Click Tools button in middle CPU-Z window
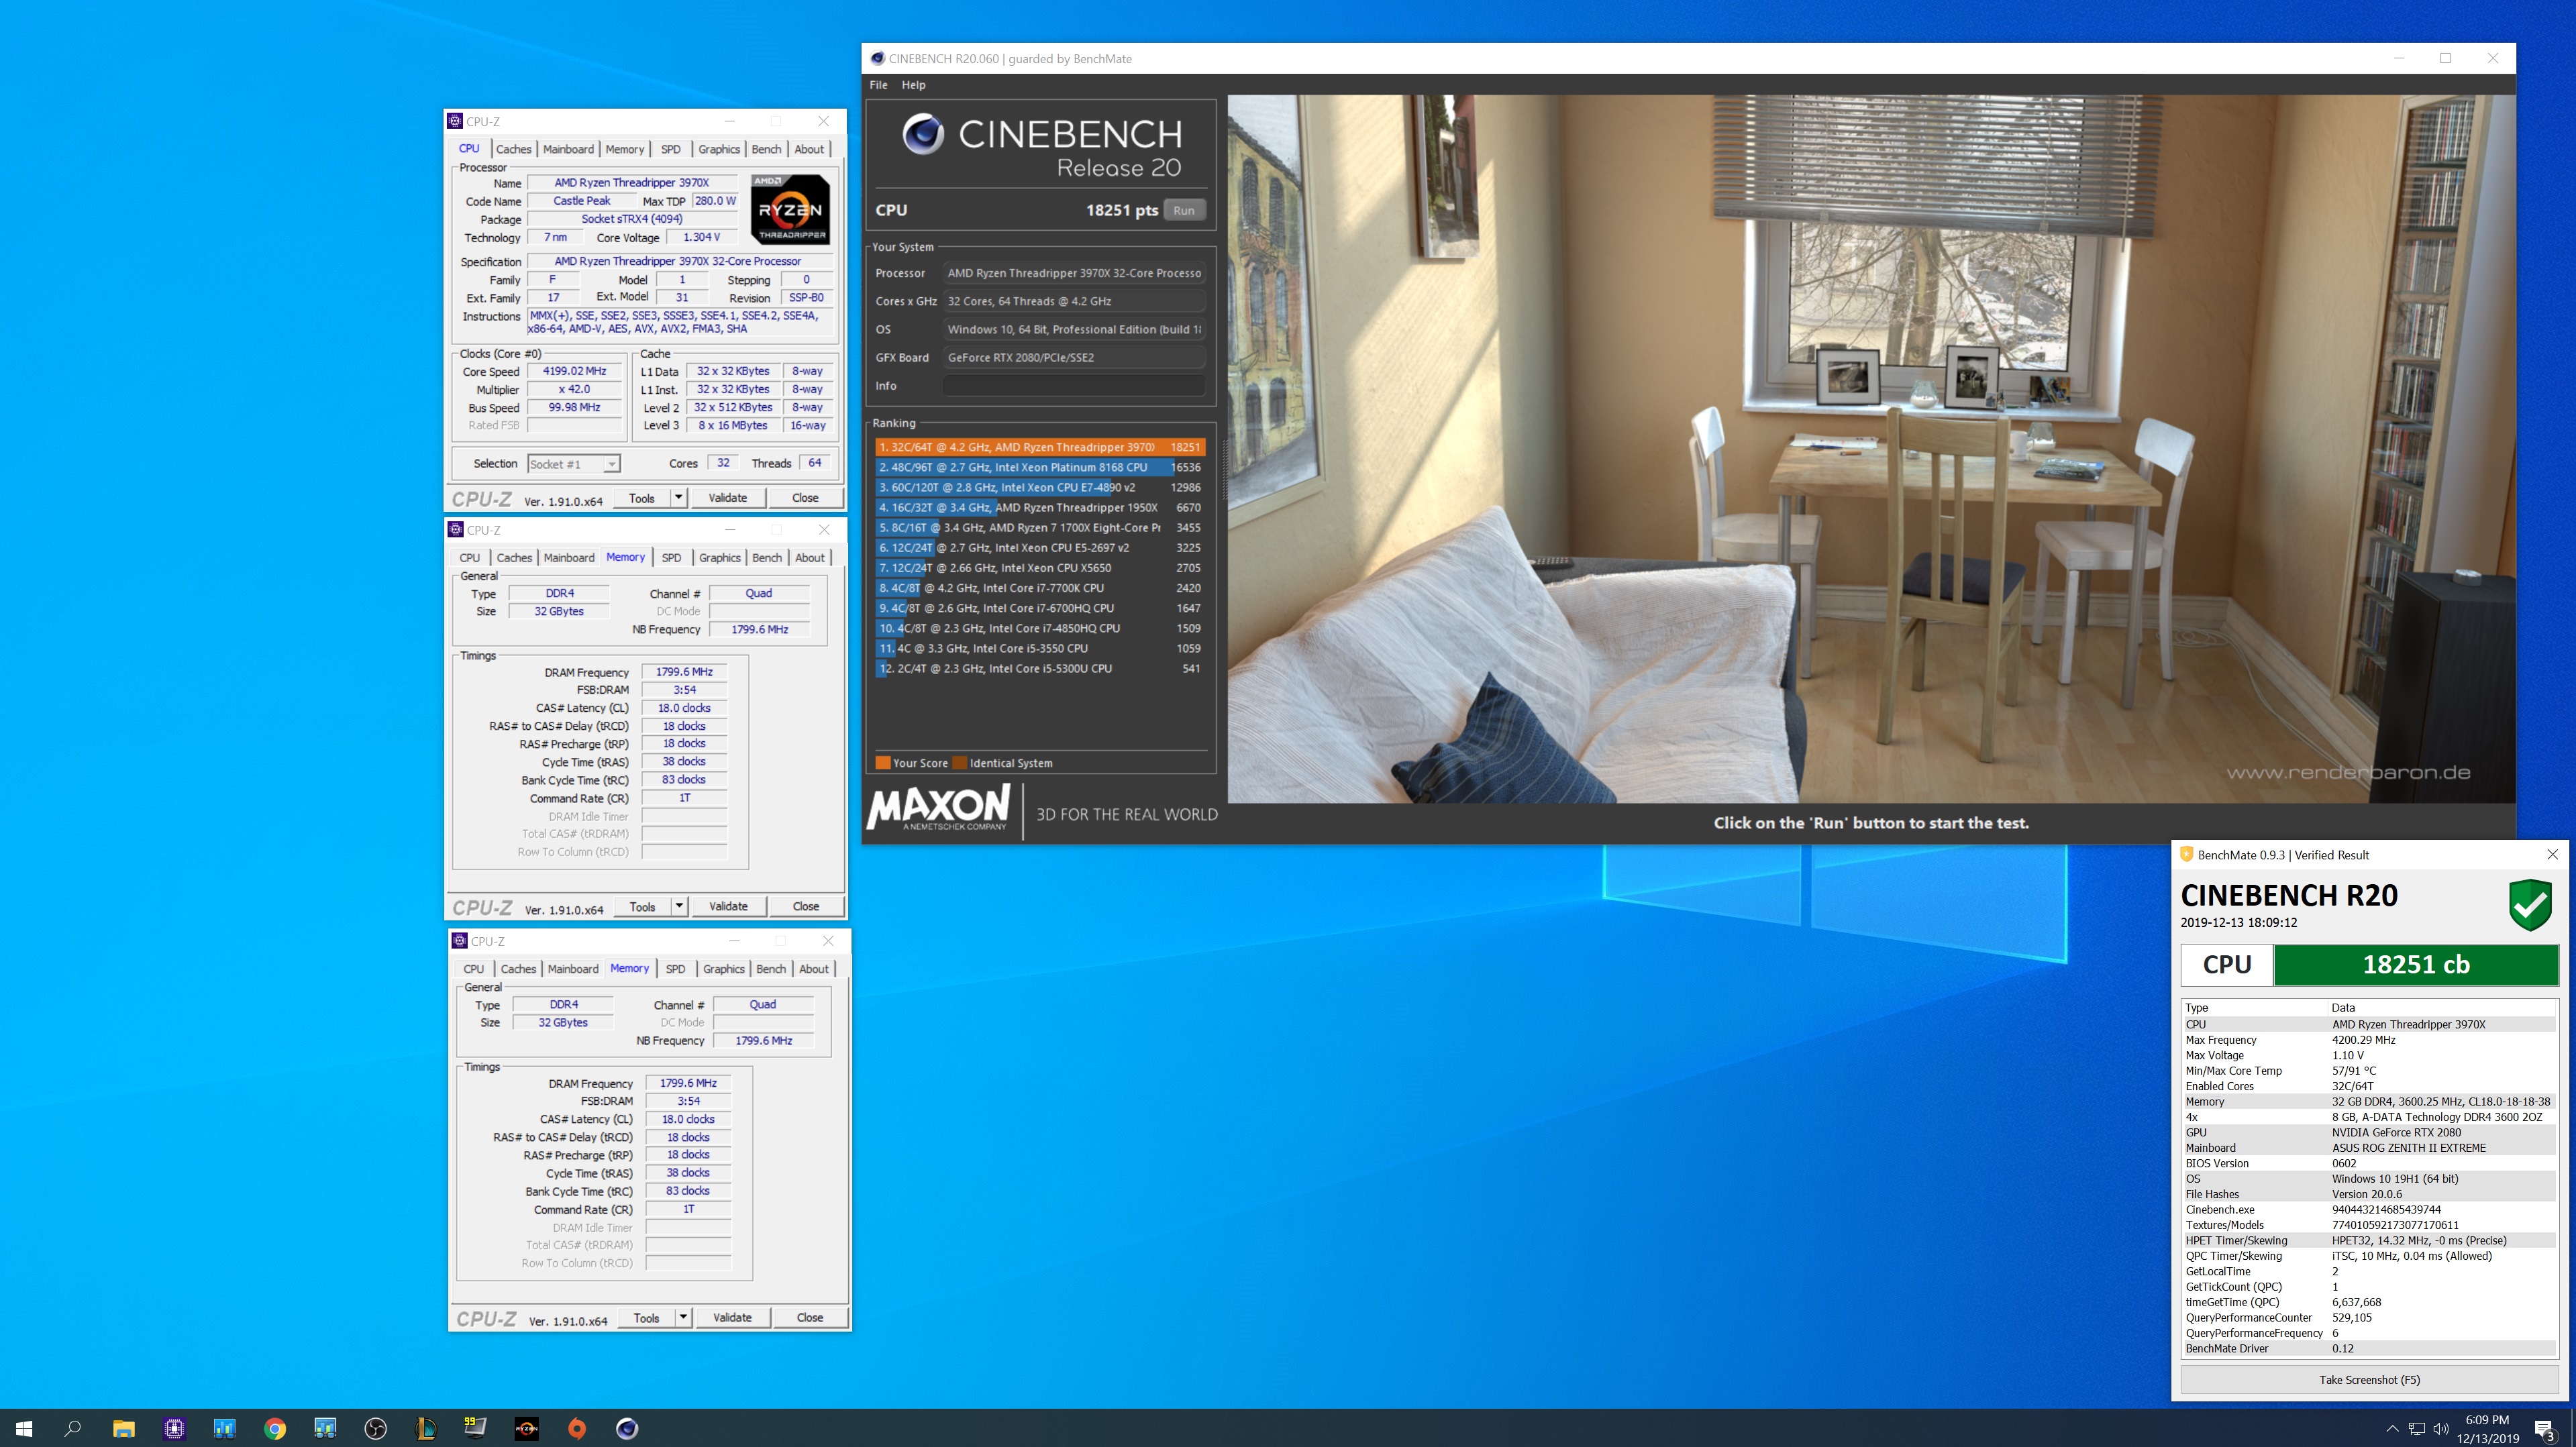Image resolution: width=2576 pixels, height=1447 pixels. pos(642,906)
